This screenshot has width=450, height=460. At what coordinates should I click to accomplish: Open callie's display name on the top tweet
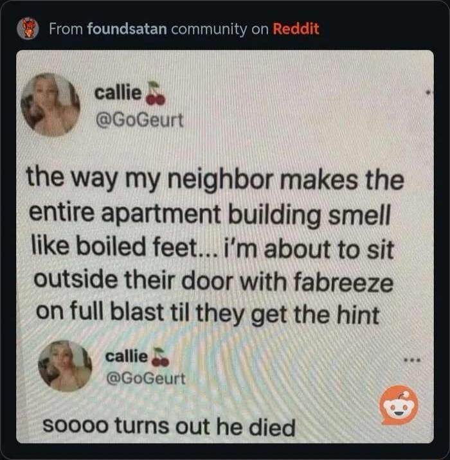(118, 93)
